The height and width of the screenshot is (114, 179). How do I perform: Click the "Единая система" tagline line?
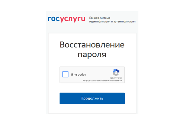pyautogui.click(x=100, y=18)
